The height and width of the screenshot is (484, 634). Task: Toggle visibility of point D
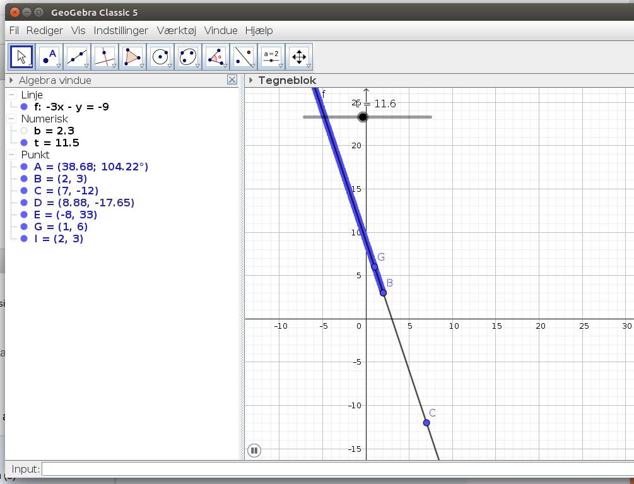pyautogui.click(x=24, y=203)
